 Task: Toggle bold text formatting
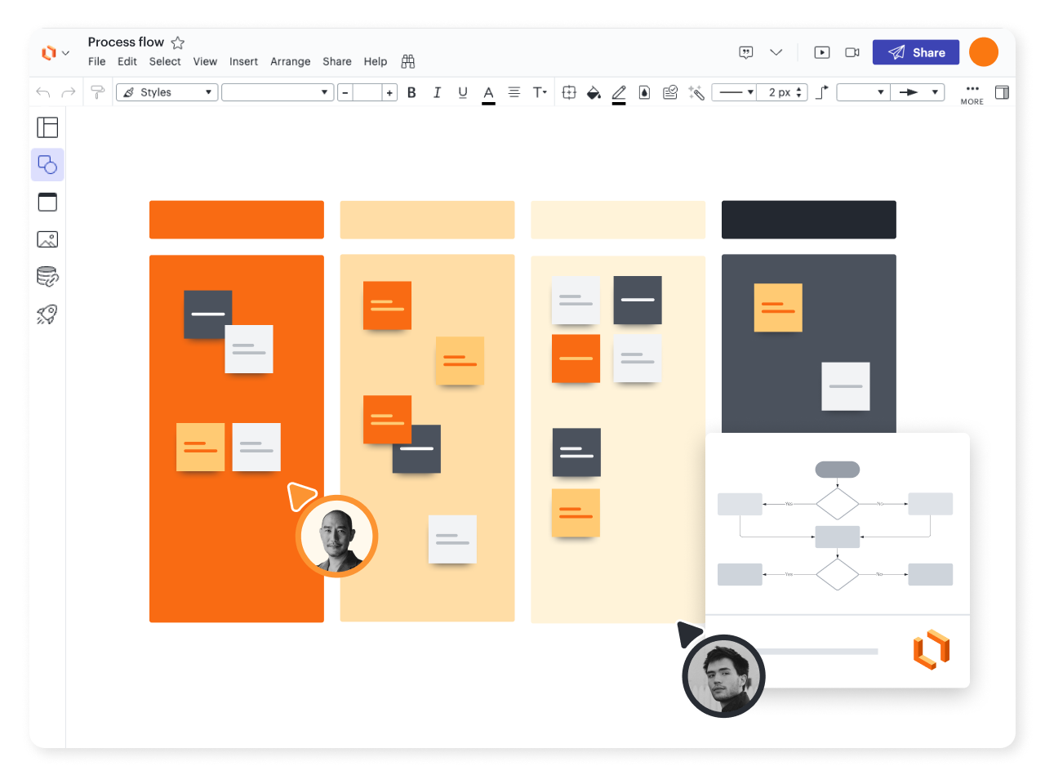(x=411, y=92)
